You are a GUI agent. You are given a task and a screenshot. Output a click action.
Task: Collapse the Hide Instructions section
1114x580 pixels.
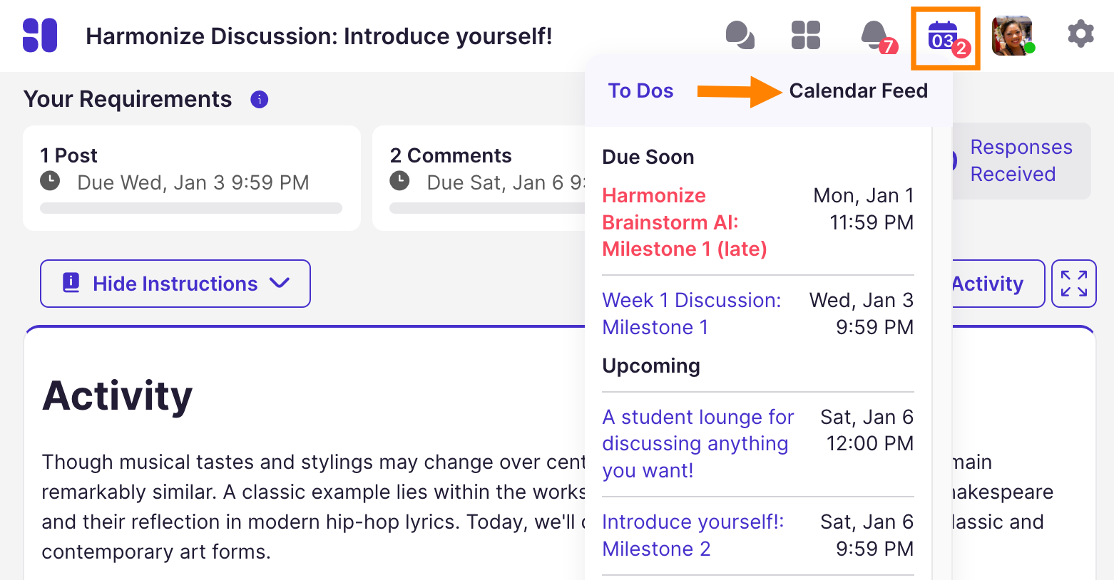(175, 283)
